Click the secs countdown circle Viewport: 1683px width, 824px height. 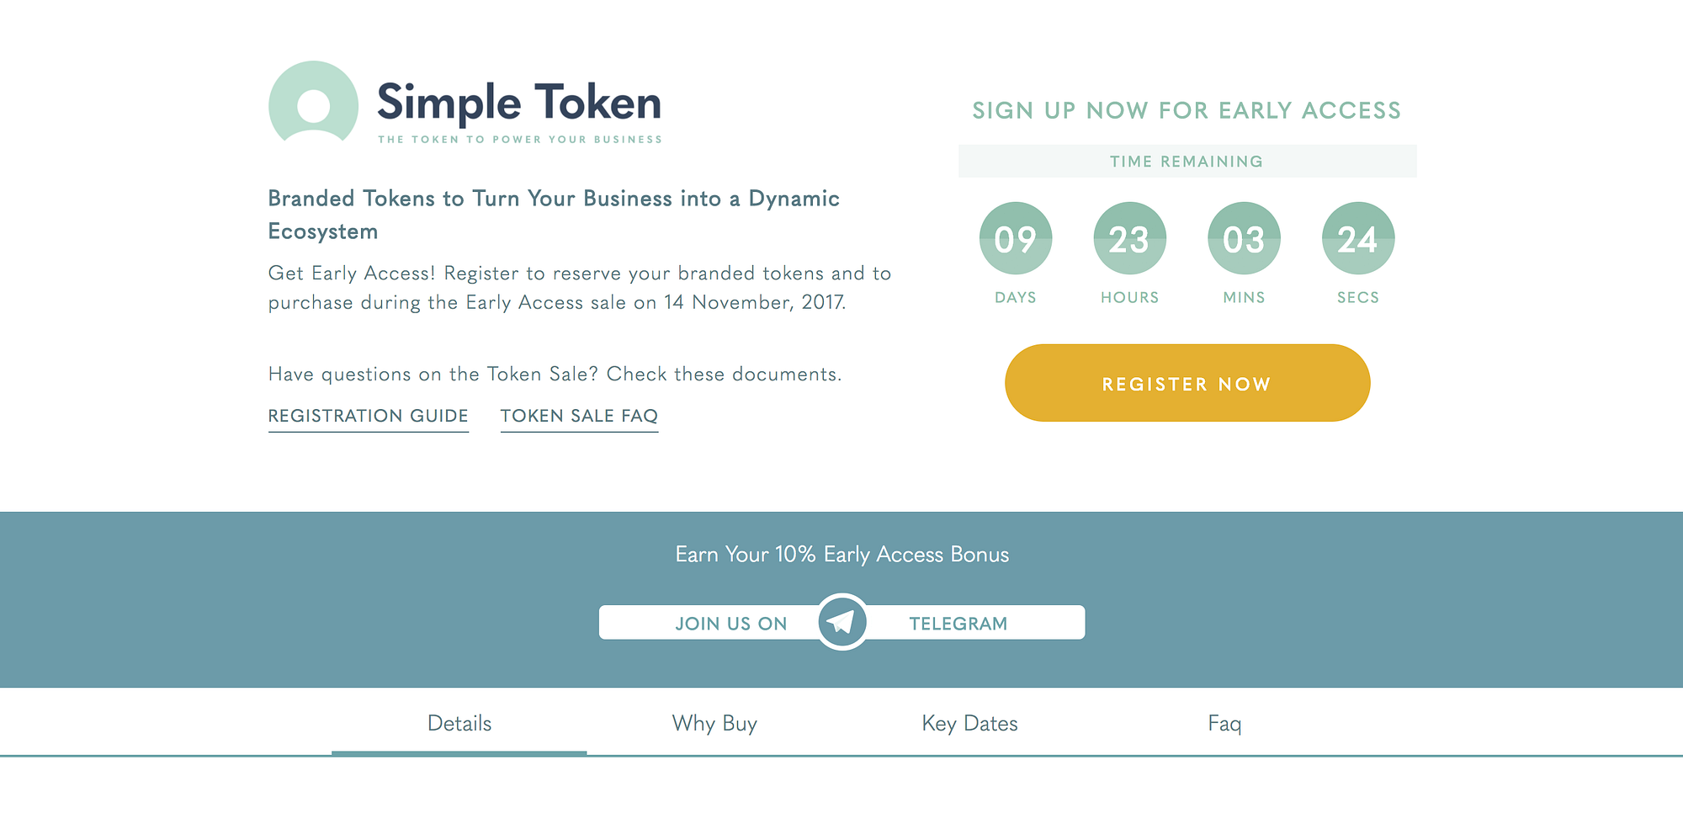click(1357, 239)
